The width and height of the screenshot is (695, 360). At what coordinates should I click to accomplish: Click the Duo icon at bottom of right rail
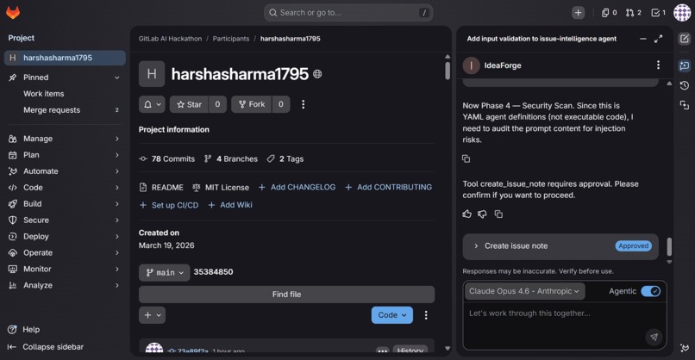coord(685,348)
